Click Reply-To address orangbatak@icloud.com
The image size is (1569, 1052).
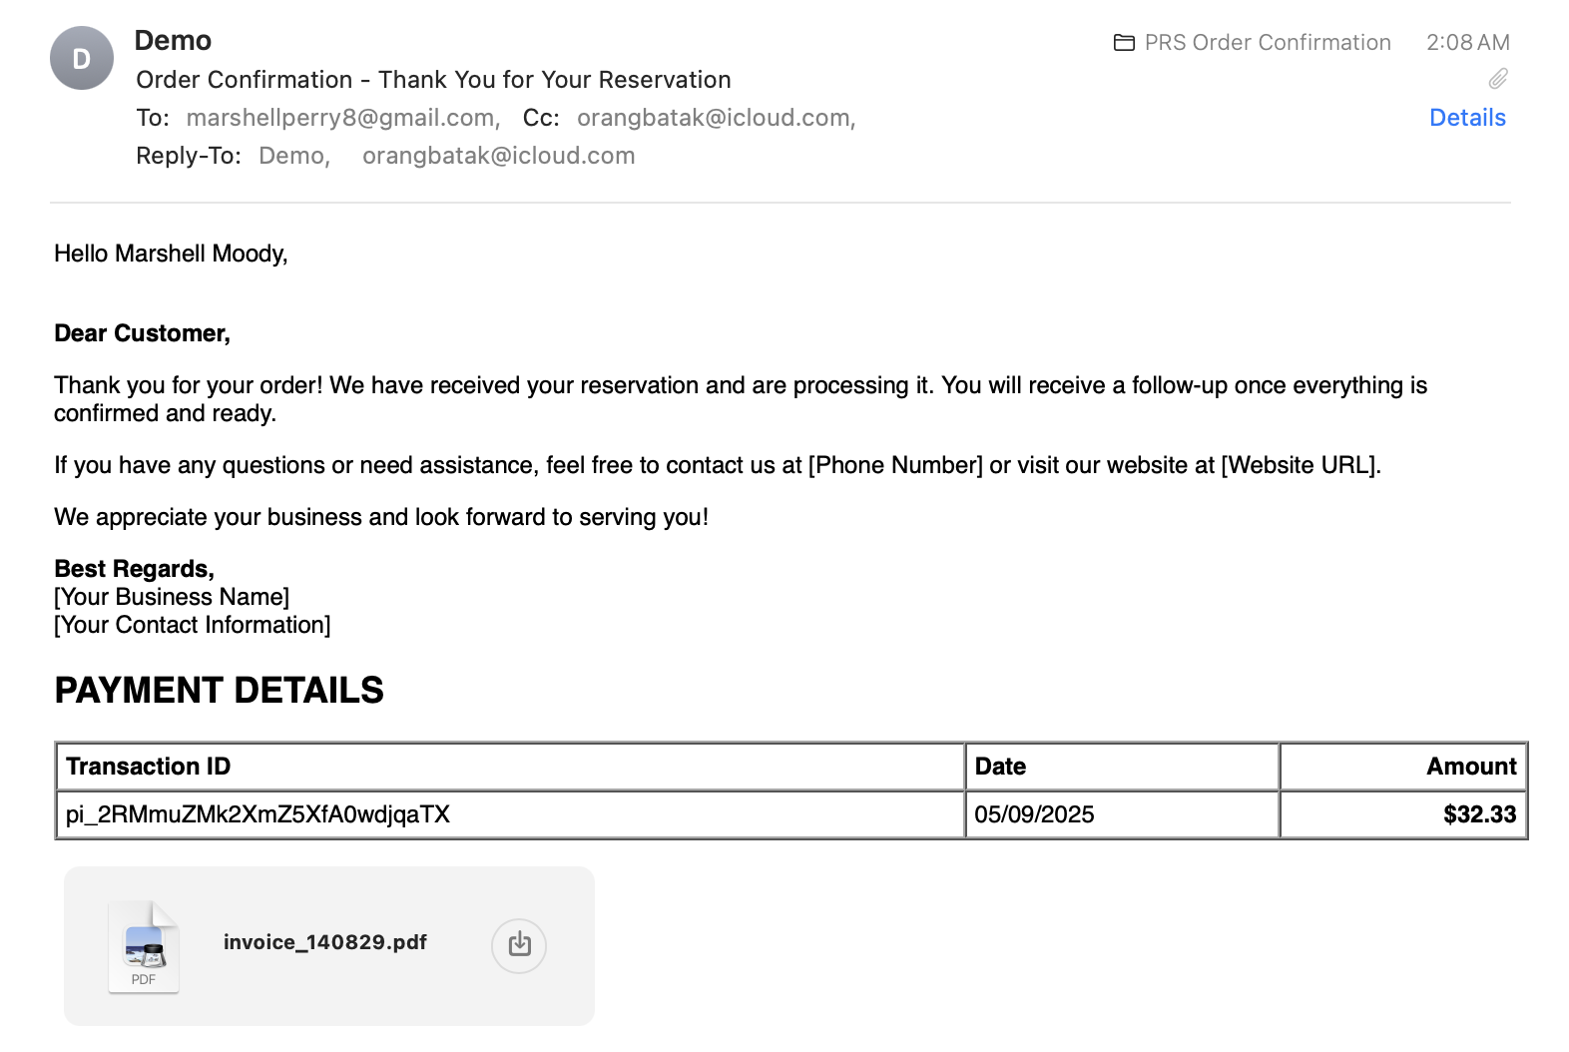pyautogui.click(x=498, y=156)
